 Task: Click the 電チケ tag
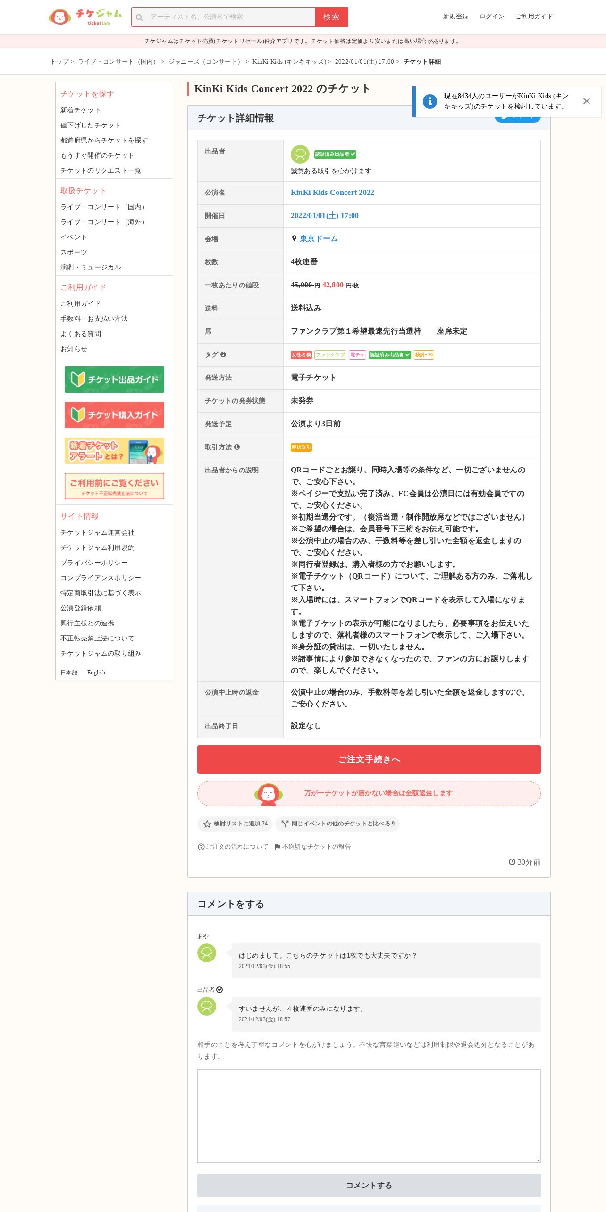pyautogui.click(x=357, y=355)
